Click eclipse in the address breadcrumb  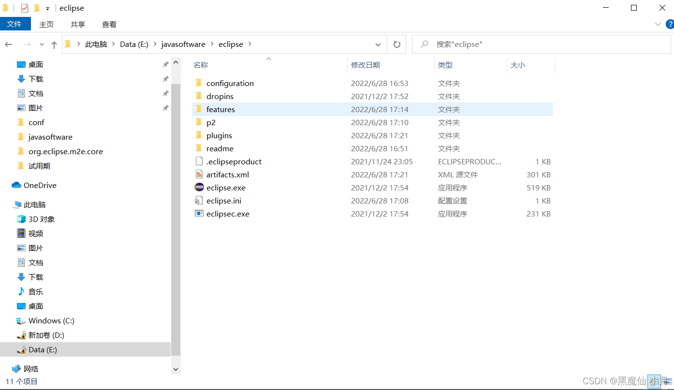click(231, 44)
